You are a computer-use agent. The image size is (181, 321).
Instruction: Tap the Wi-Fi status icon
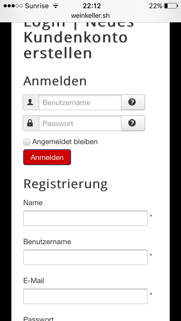point(56,6)
